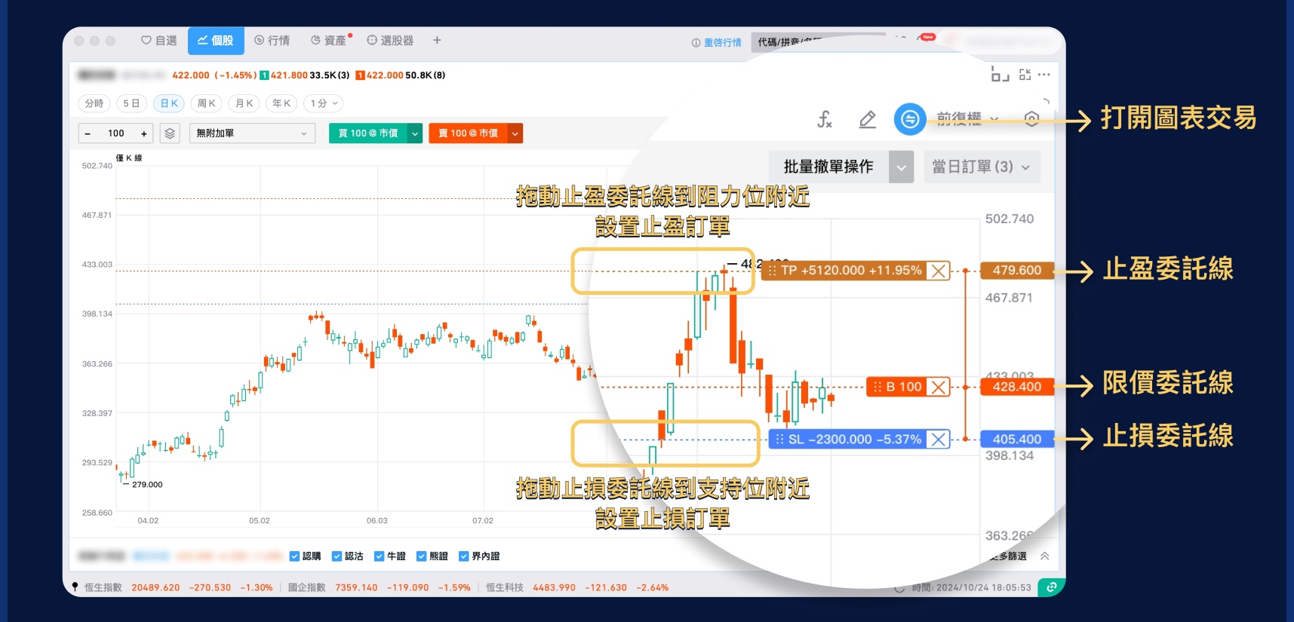This screenshot has width=1294, height=622.
Task: Click the window layout icon
Action: (1000, 74)
